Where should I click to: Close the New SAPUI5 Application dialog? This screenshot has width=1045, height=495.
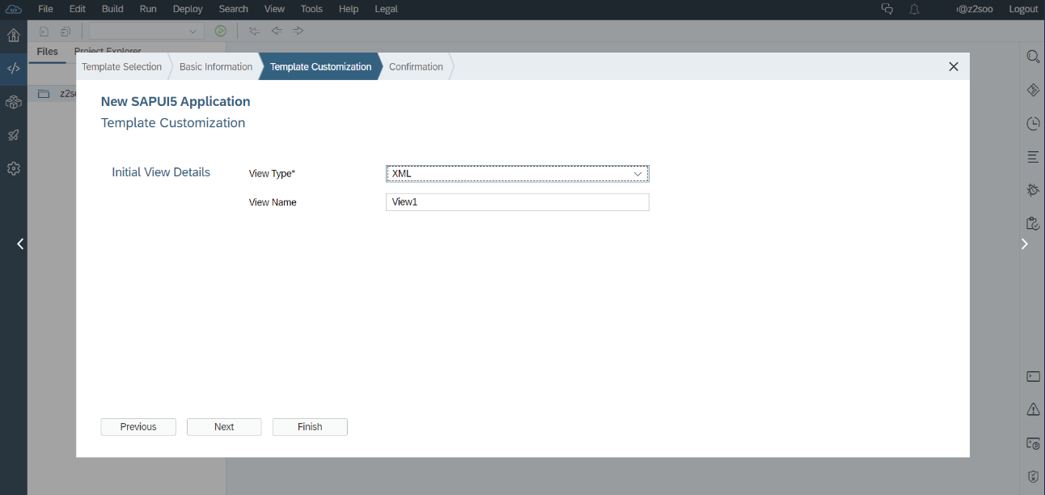[954, 67]
